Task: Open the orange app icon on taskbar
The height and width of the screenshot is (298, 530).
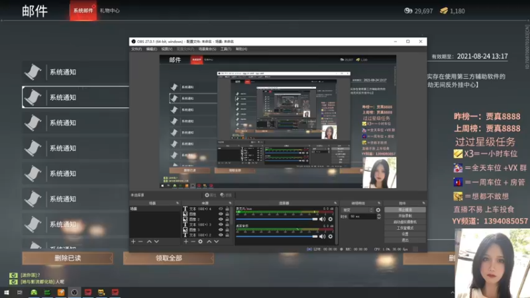Action: coord(61,292)
